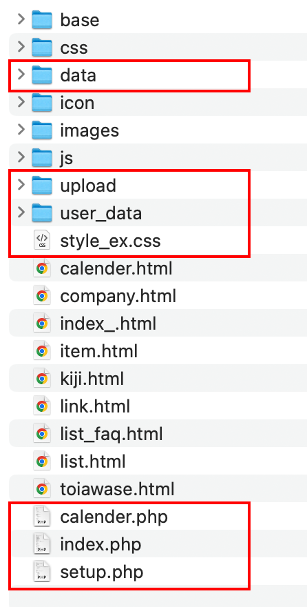Expand the js folder disclosure arrow
This screenshot has height=607, width=307.
coord(21,157)
